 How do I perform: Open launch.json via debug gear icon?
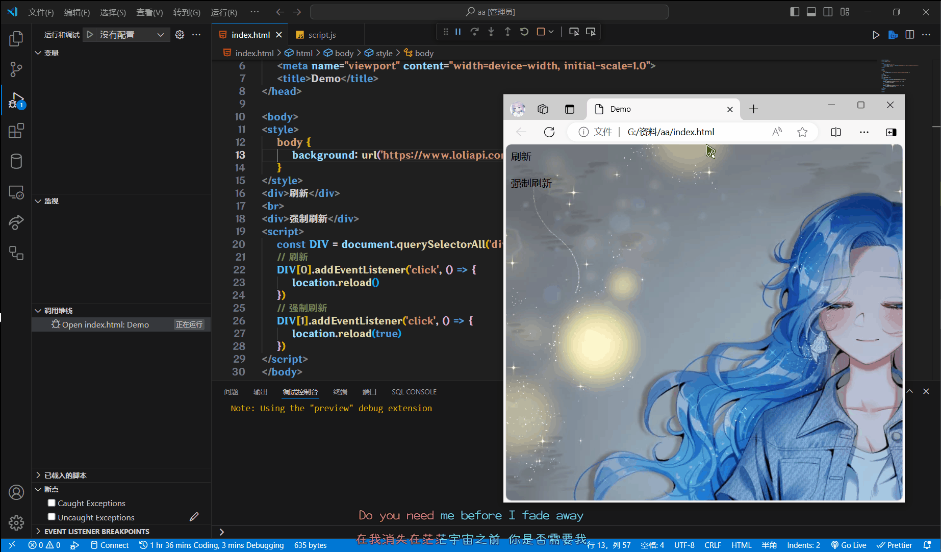[x=180, y=35]
